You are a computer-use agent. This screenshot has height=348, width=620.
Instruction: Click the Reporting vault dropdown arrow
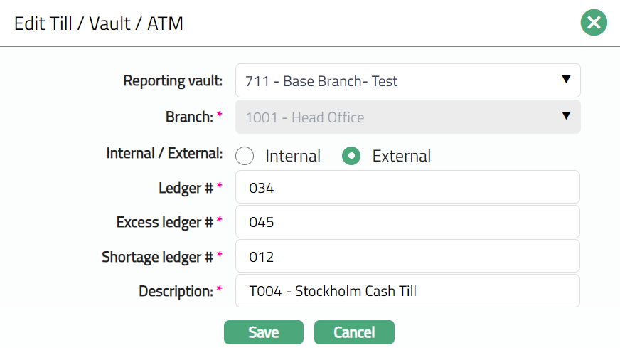[x=566, y=80]
